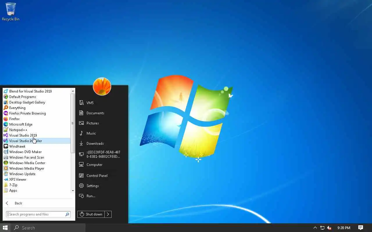This screenshot has width=372, height=232.
Task: Open the VM5 user folder
Action: tap(102, 103)
